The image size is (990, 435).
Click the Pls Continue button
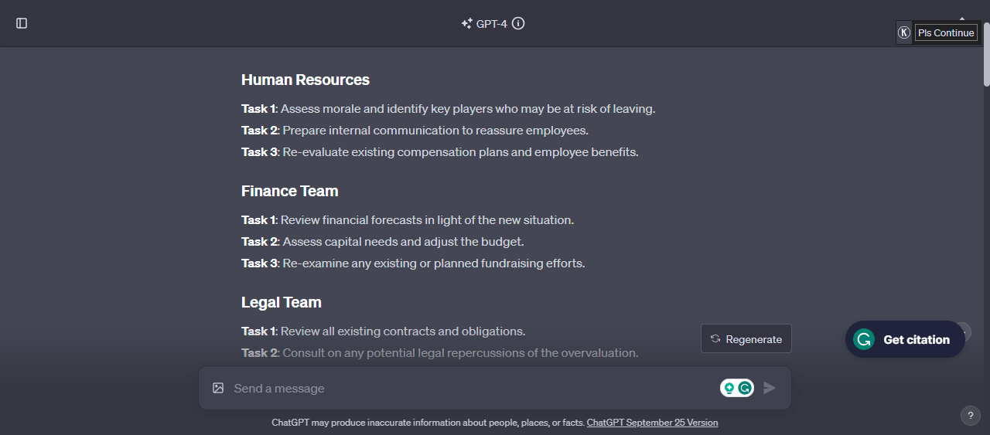(x=946, y=32)
